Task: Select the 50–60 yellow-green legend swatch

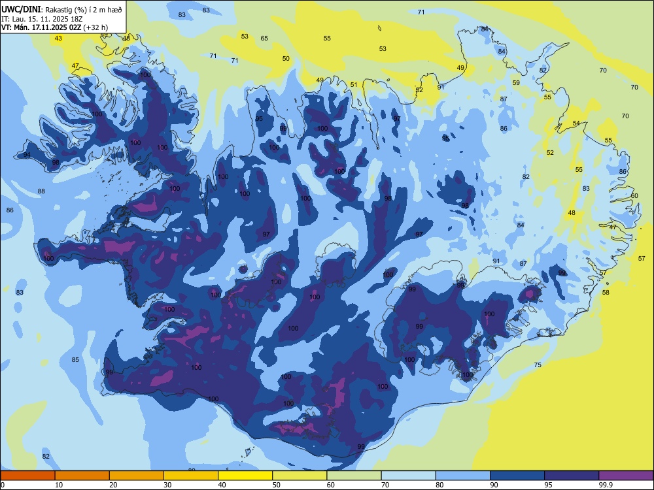Action: coord(300,476)
